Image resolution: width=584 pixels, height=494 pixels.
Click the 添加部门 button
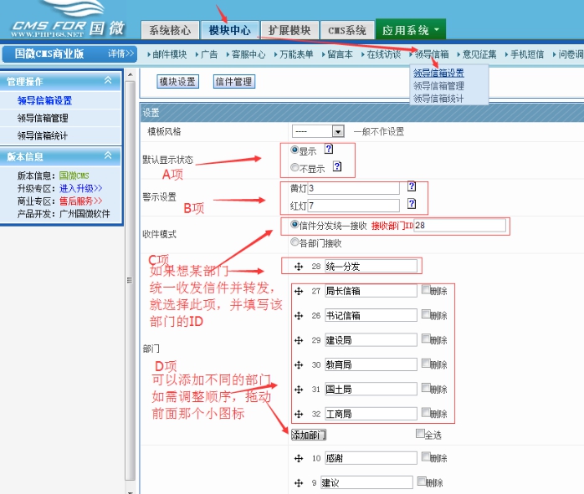pyautogui.click(x=308, y=435)
